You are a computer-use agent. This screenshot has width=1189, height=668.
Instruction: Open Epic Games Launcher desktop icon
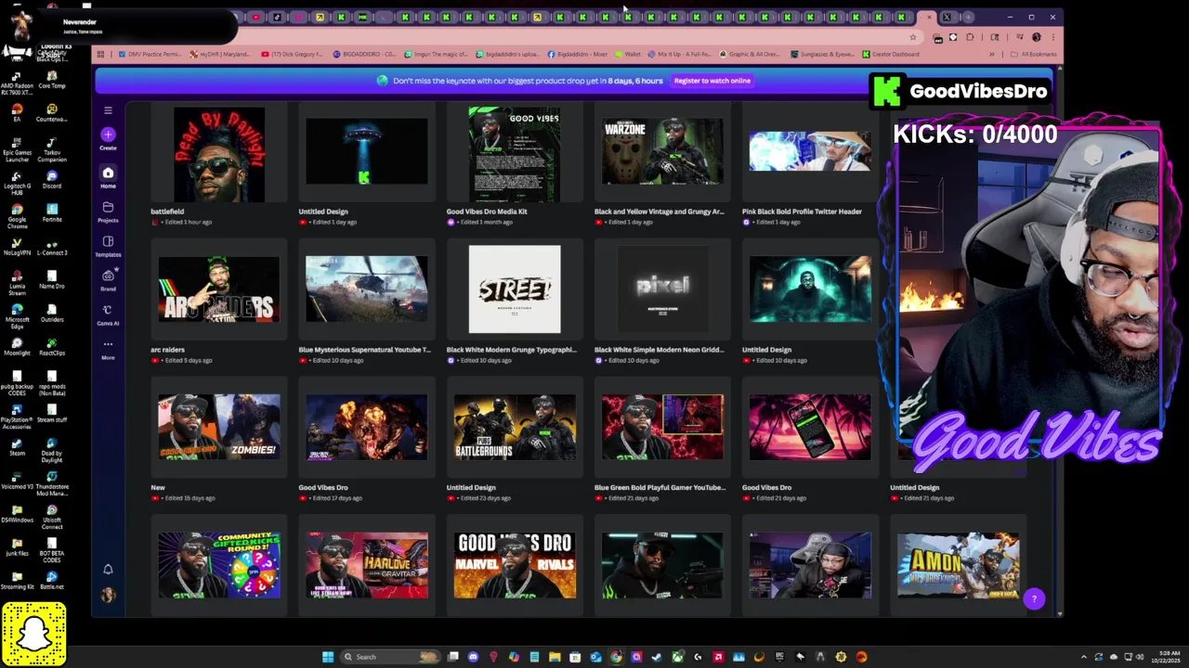click(17, 149)
